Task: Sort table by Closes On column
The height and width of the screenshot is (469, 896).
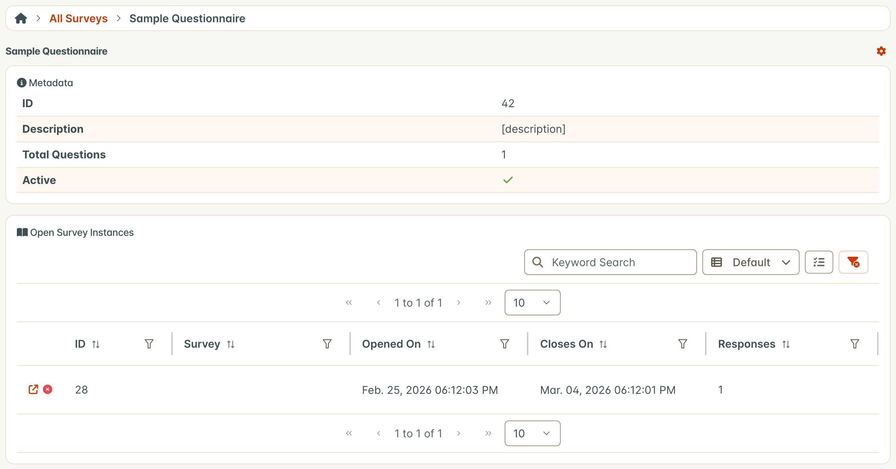Action: click(603, 344)
